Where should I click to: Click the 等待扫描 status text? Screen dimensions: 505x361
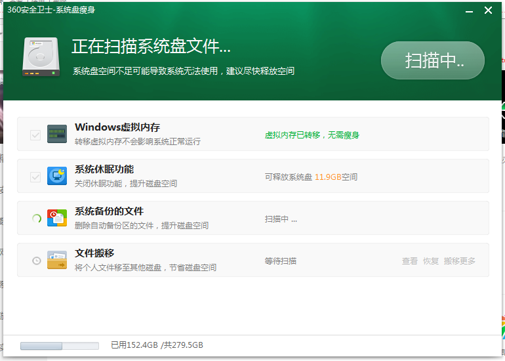pyautogui.click(x=281, y=261)
